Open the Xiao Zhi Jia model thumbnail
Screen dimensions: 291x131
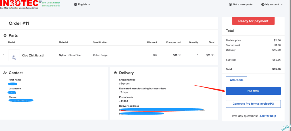tap(14, 55)
